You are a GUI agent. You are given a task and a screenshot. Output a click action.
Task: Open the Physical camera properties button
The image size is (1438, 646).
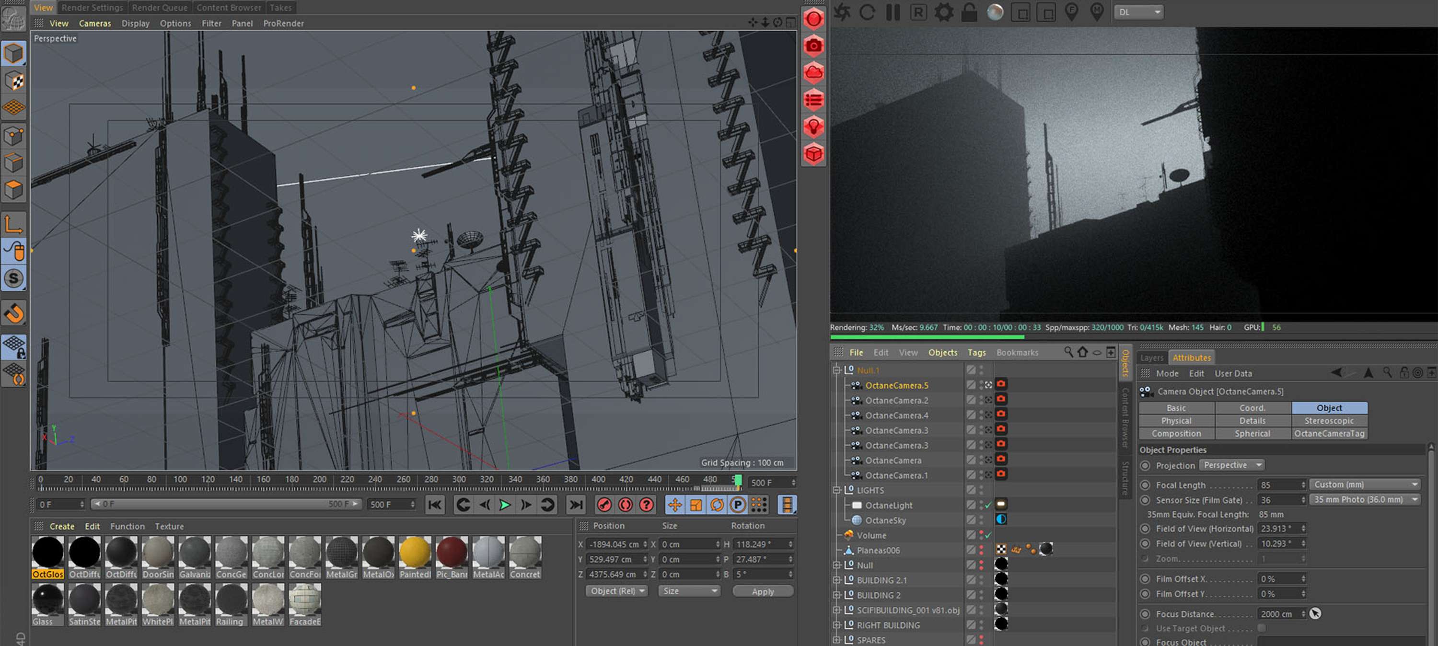coord(1176,421)
